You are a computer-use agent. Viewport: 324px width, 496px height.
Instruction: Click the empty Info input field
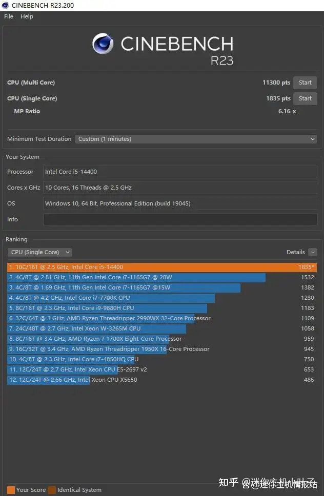pos(180,219)
